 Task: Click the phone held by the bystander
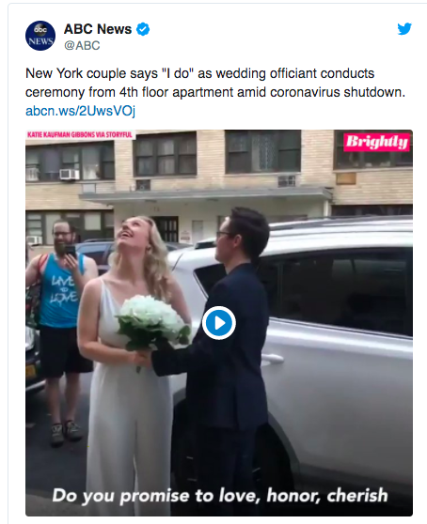[x=71, y=252]
